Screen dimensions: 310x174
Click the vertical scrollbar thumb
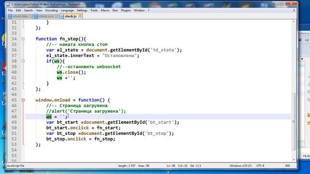(x=294, y=121)
